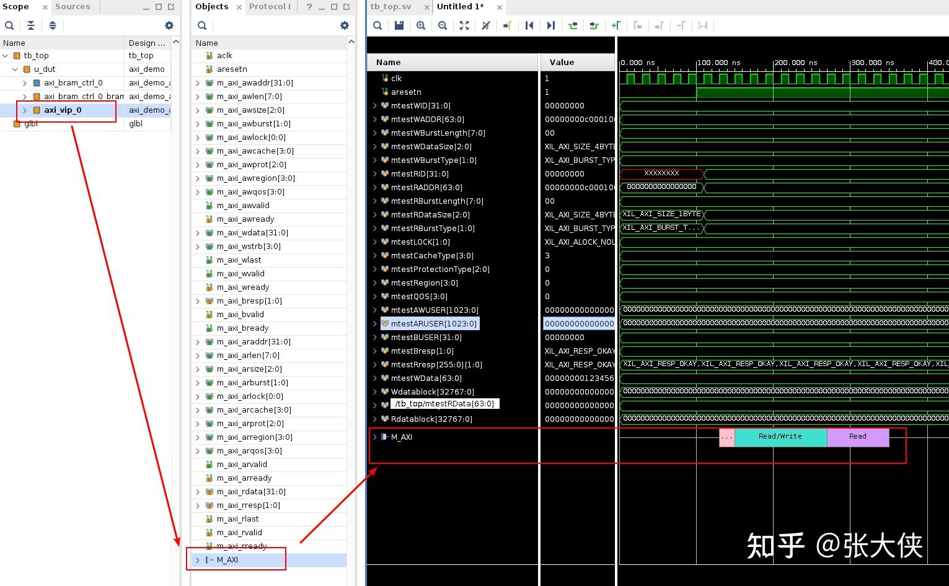Expand mtestWADDR[63:0] in the waveform names
The image size is (949, 586).
point(375,119)
